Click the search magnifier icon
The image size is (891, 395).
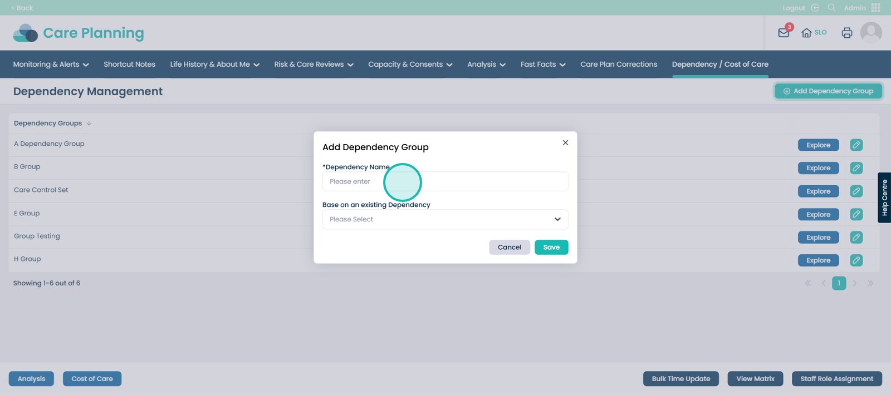831,8
